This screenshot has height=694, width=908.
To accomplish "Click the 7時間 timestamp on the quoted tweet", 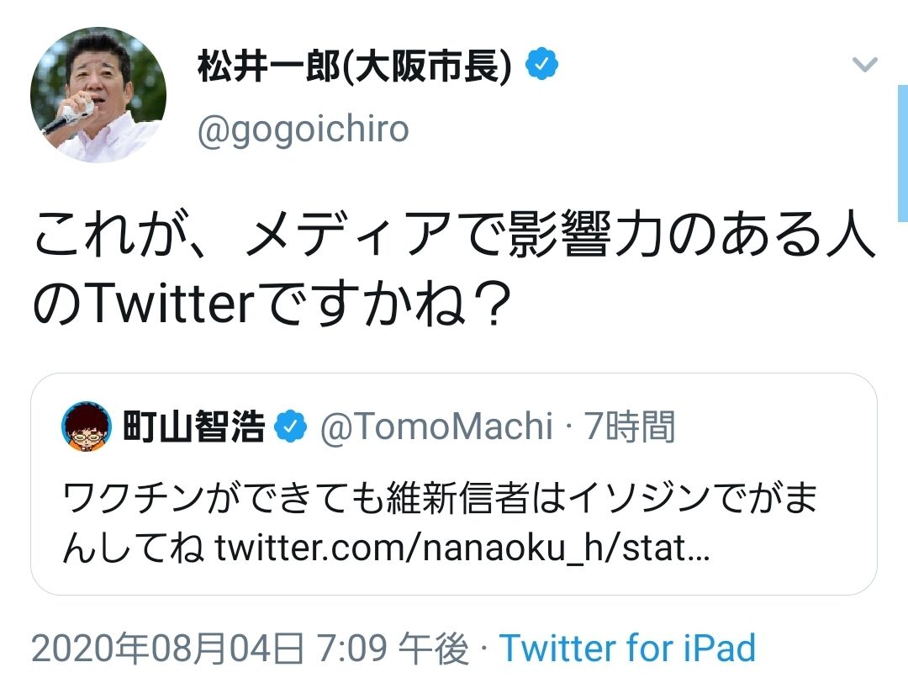I will [630, 428].
